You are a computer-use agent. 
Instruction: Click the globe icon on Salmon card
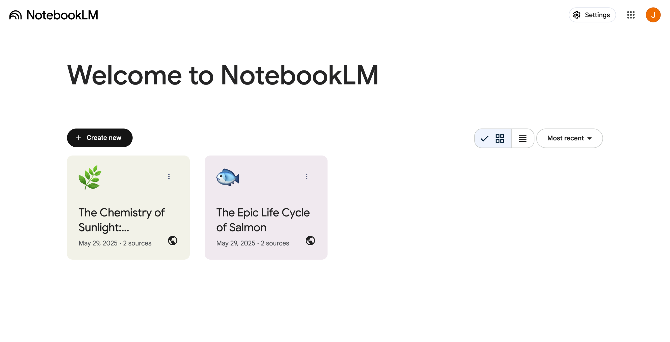click(310, 241)
